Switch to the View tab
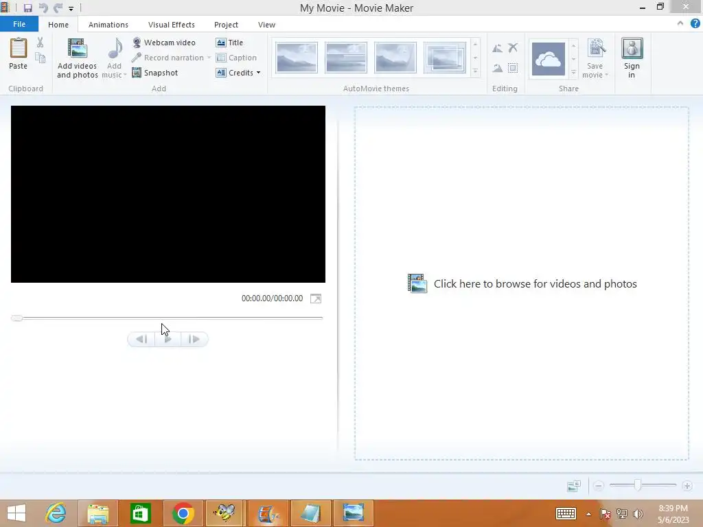The height and width of the screenshot is (527, 703). (266, 25)
